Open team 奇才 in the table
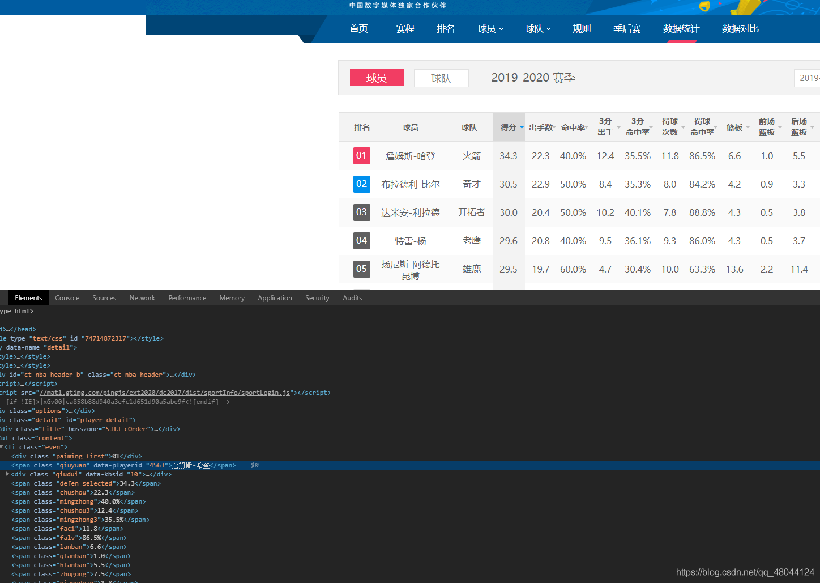Viewport: 820px width, 583px height. pos(472,184)
